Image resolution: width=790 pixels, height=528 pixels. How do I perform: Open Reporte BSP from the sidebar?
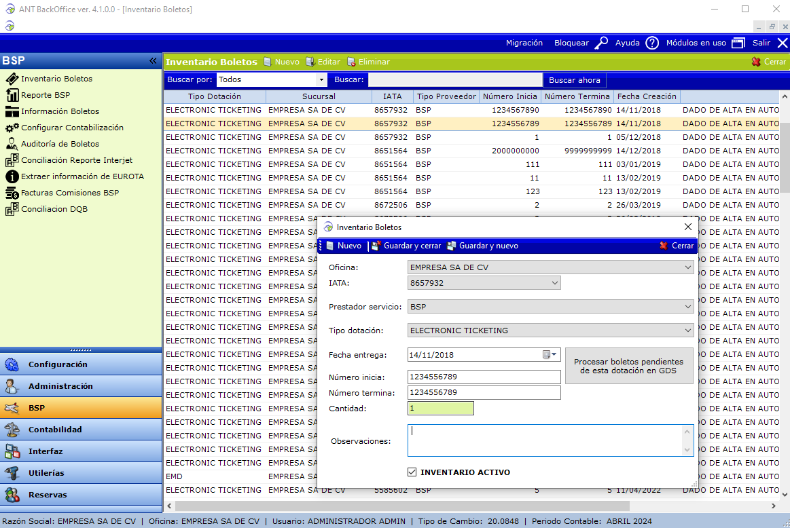pyautogui.click(x=45, y=95)
